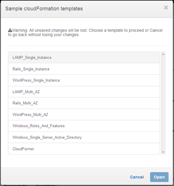The width and height of the screenshot is (174, 186).
Task: Pick the Windows_Single_Server_Active_Directory template
Action: tap(84, 138)
